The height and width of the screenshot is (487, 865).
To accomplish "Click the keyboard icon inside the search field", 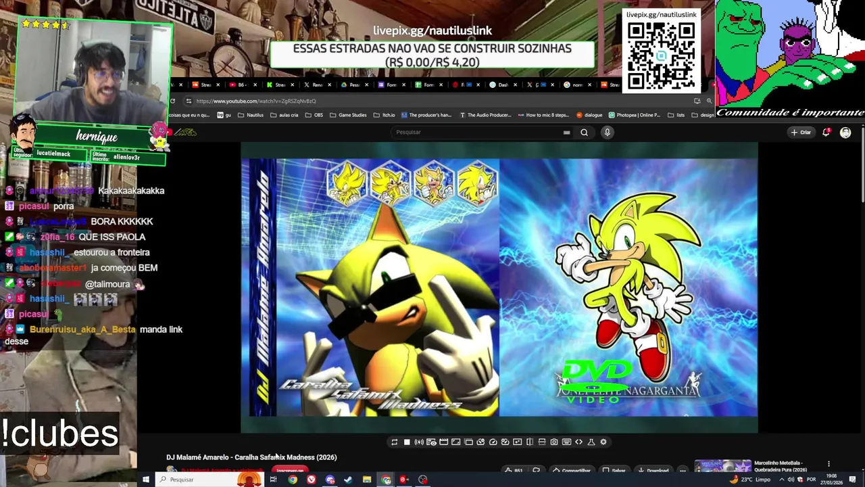I will pos(566,133).
